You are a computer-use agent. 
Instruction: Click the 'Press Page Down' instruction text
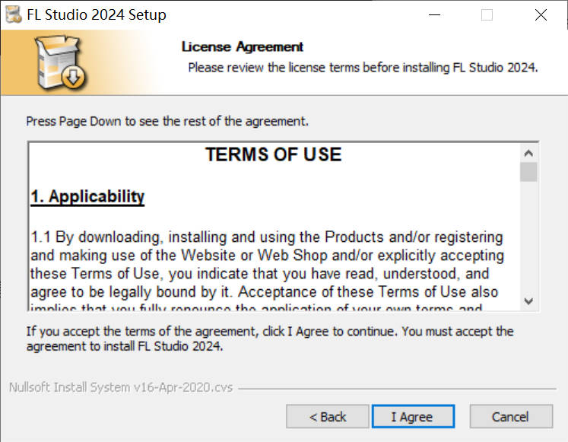[x=167, y=121]
